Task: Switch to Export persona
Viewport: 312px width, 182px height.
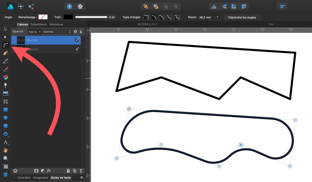Action: [x=31, y=6]
